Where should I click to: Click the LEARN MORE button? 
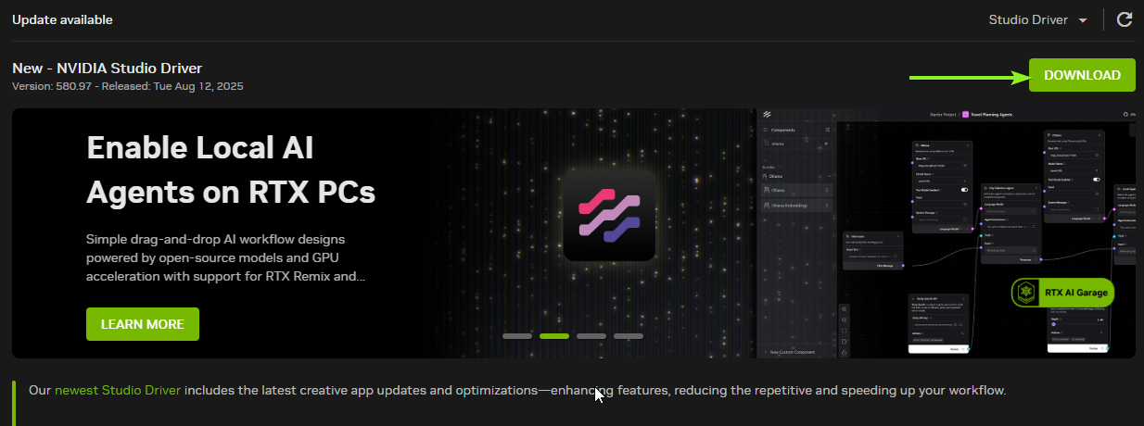pos(143,324)
